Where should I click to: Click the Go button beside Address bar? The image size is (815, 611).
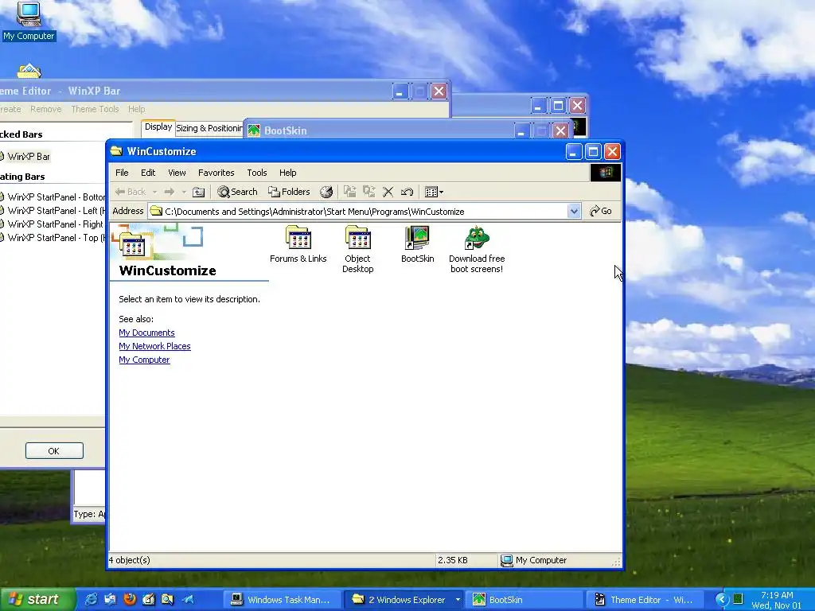pos(601,211)
